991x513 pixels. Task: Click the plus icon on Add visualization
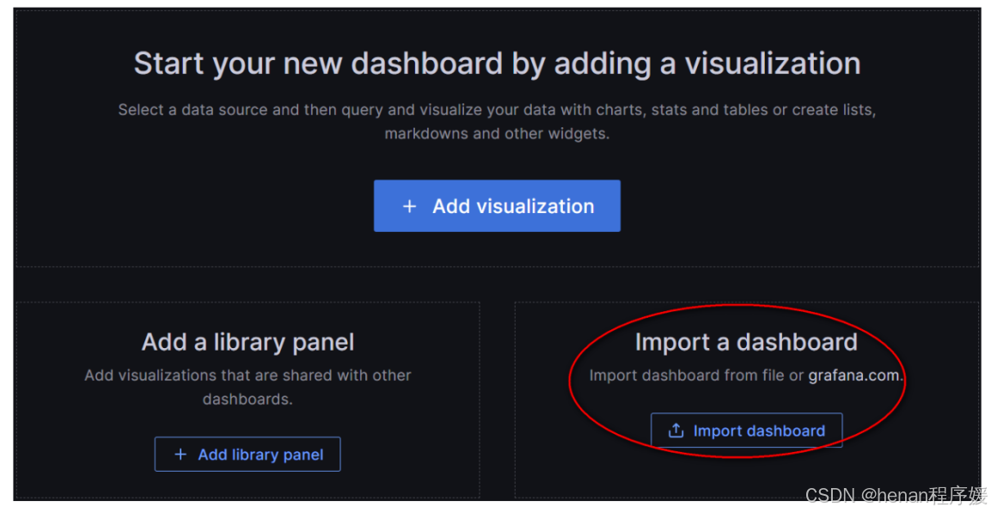click(409, 206)
